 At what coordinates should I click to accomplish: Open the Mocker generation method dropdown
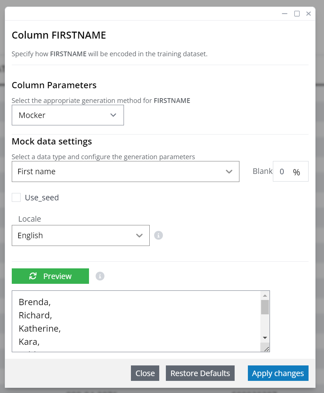tap(68, 115)
